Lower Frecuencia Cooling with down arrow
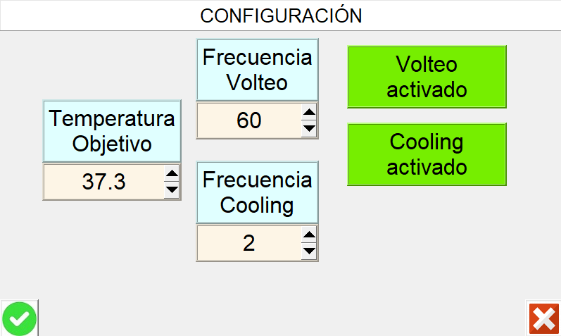The image size is (561, 336). 308,250
